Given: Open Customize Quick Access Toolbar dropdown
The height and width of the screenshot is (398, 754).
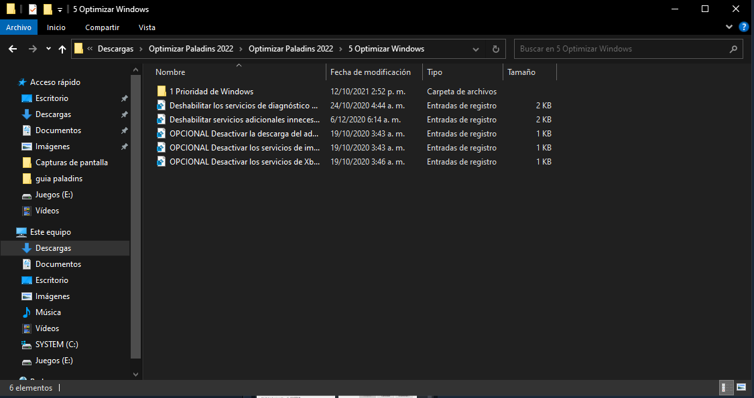Looking at the screenshot, I should coord(60,9).
